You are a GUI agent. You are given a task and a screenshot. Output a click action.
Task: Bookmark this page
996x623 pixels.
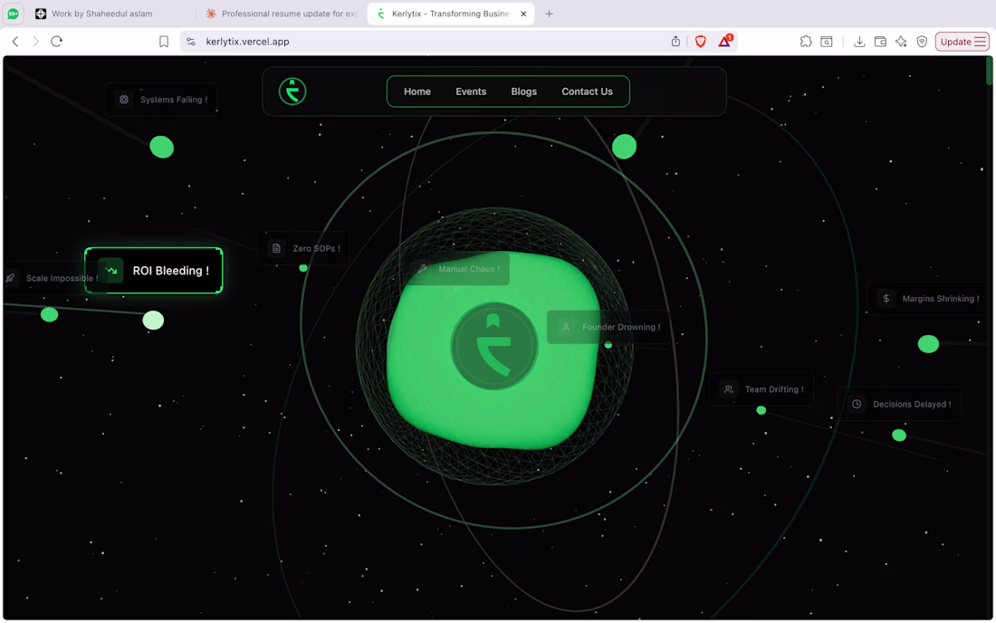tap(164, 42)
